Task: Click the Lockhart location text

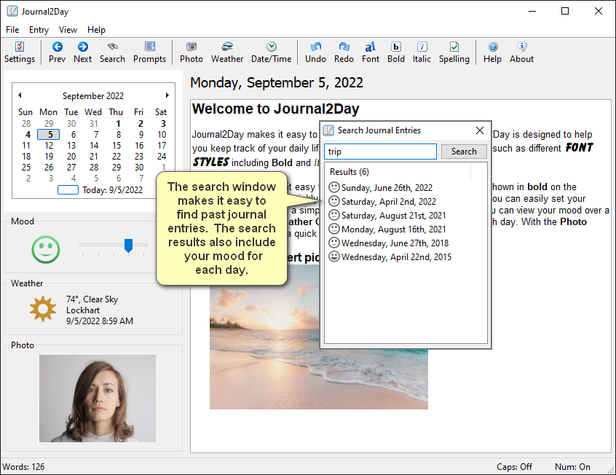Action: point(83,310)
